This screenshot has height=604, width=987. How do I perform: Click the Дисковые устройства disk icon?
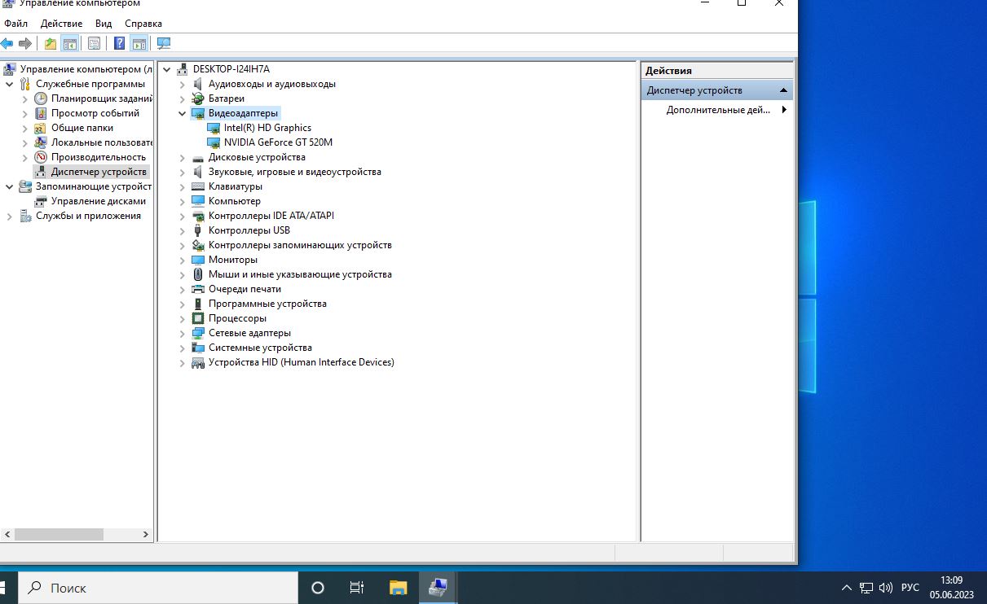point(198,157)
